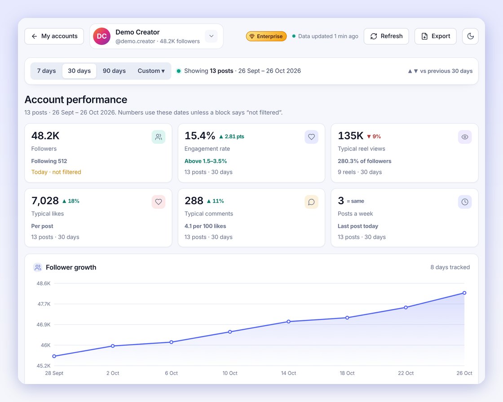Screen dimensions: 503x402
Task: Go back to My accounts
Action: [x=54, y=36]
